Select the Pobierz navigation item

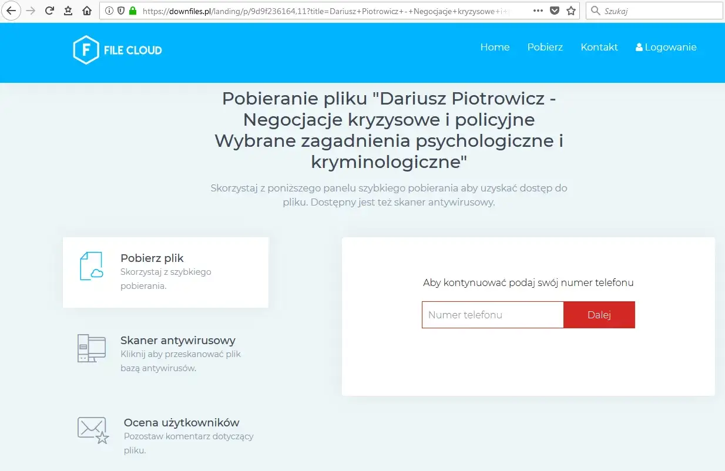[x=545, y=47]
